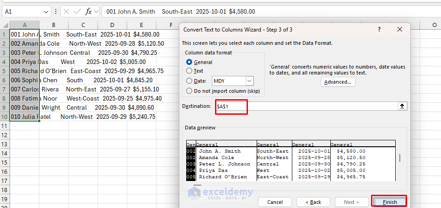Click the Cancel button in wizard
Image resolution: width=441 pixels, height=208 pixels.
pyautogui.click(x=275, y=202)
